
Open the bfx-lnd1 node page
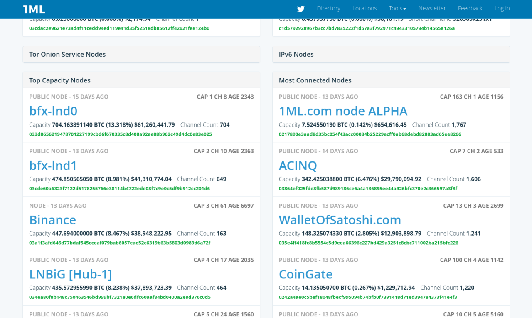click(53, 166)
